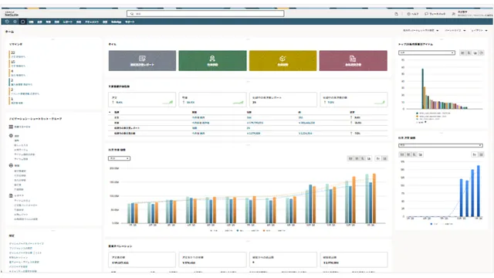Click first chart-type icon above large monthly chart
Viewport: 494px width, 278px height.
(x=350, y=158)
